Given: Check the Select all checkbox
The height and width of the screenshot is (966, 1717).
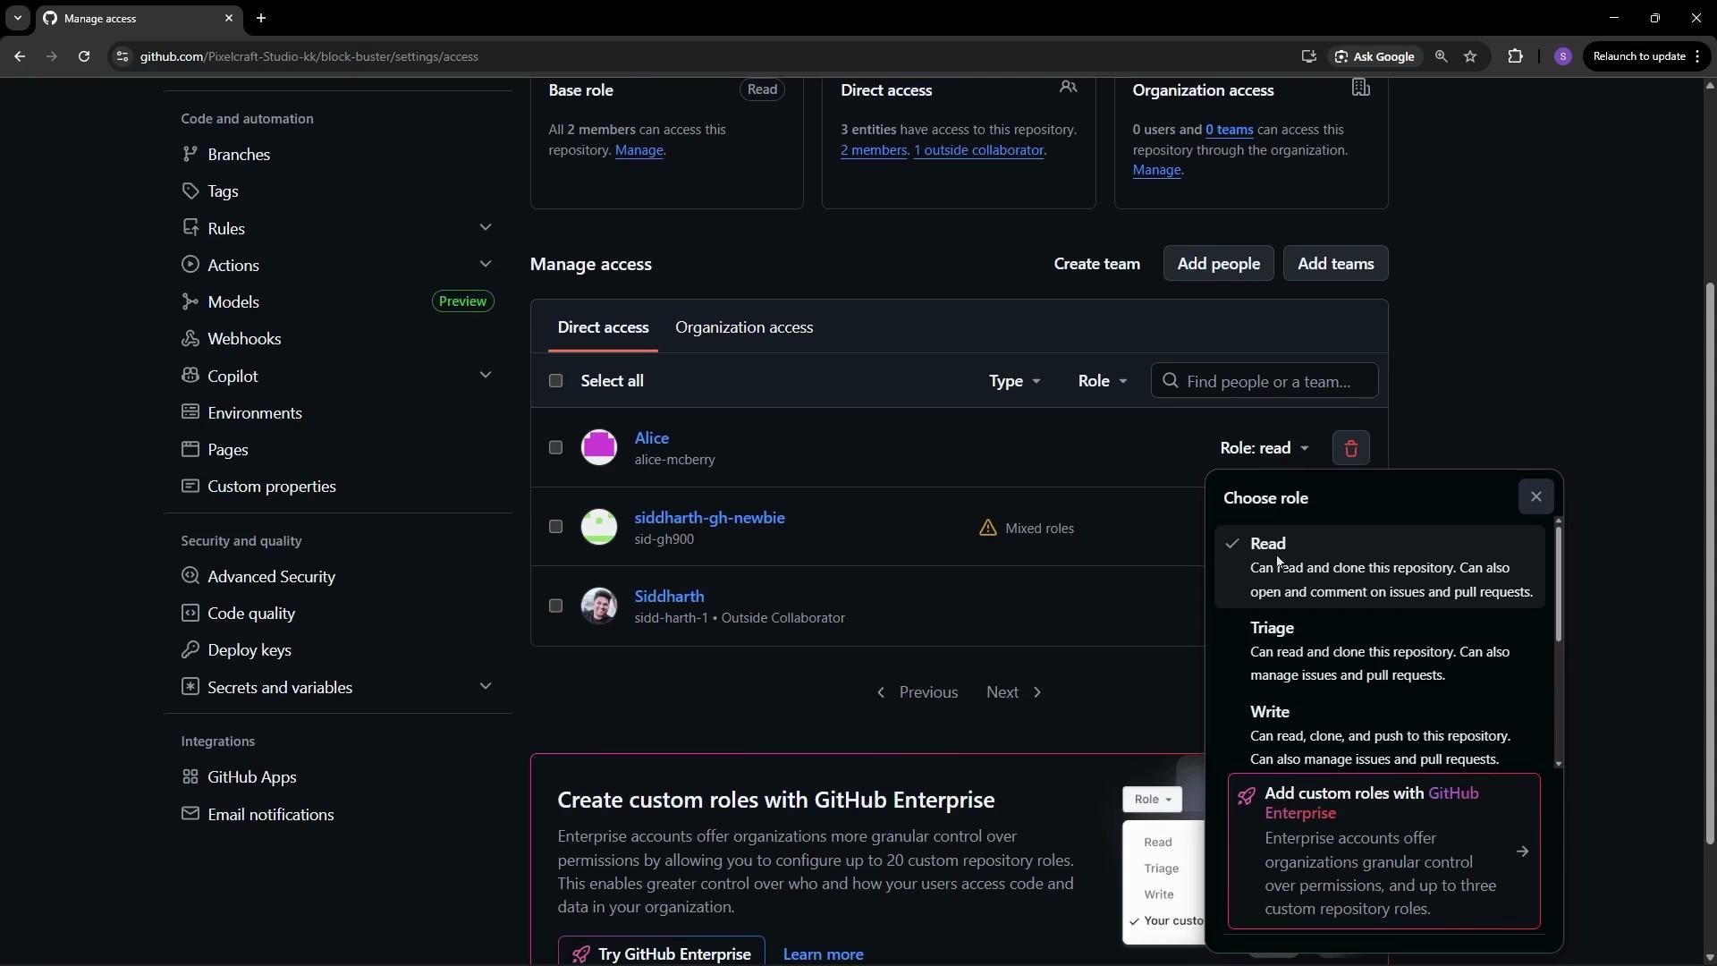Looking at the screenshot, I should coord(555,381).
